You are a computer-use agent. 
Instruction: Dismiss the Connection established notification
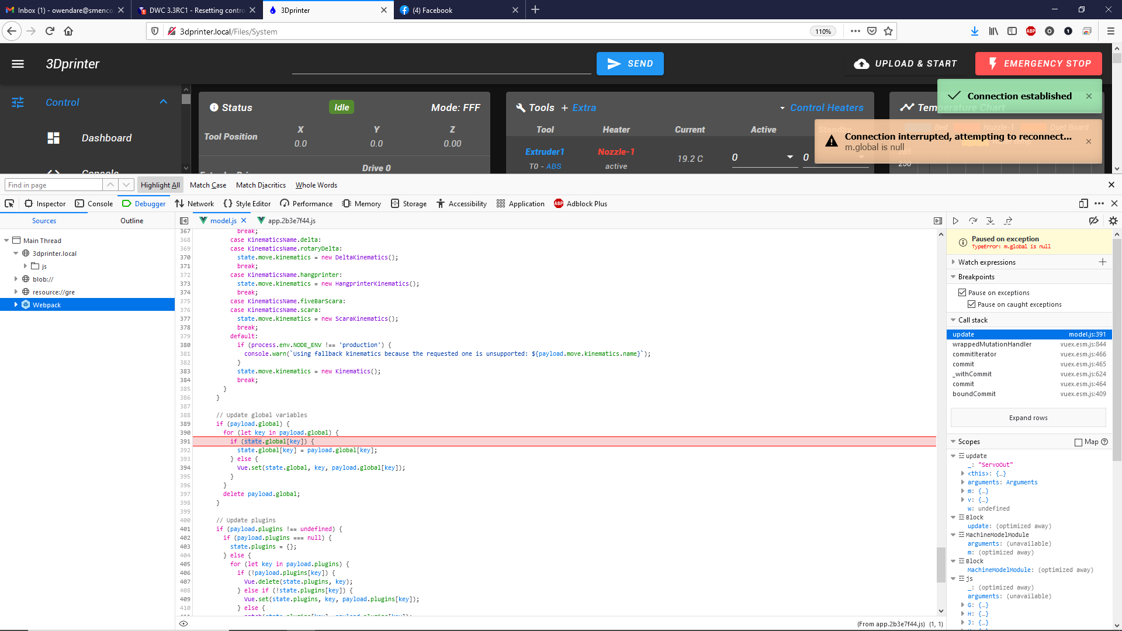point(1089,96)
